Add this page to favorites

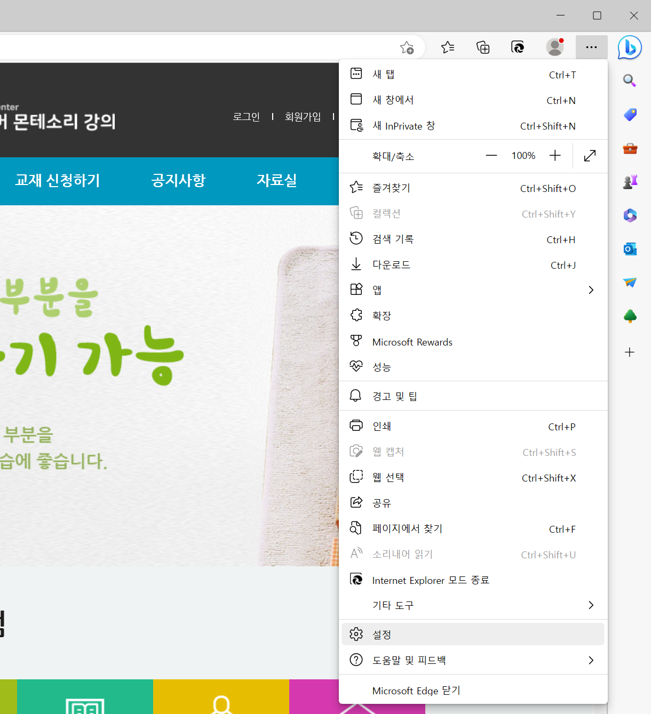(407, 48)
